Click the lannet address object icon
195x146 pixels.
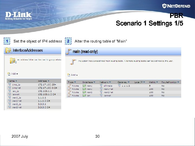pos(9,94)
